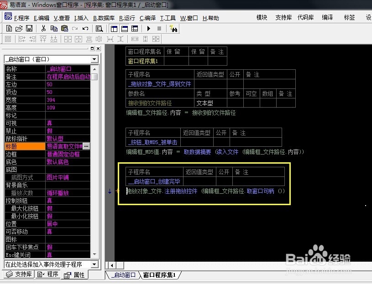Click the float panel square button

tap(92, 48)
